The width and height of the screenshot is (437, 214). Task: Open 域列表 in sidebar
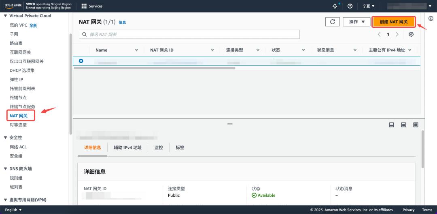[16, 187]
